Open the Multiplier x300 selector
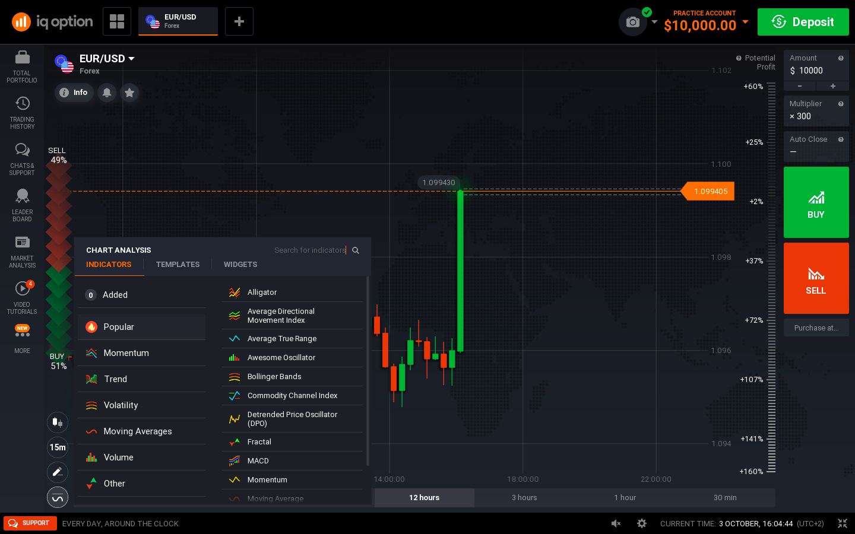This screenshot has width=855, height=534. (x=816, y=111)
